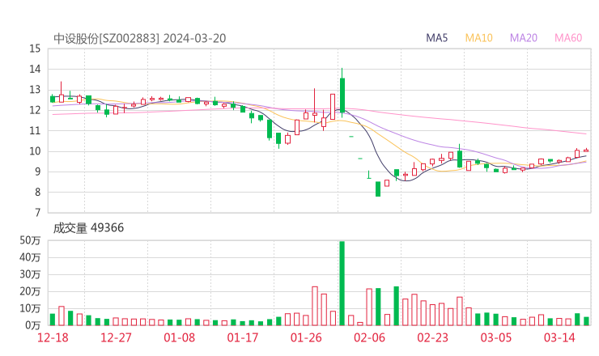Viewport: 599px width, 356px height.
Task: Click the volume axis label 30万
Action: (30, 274)
